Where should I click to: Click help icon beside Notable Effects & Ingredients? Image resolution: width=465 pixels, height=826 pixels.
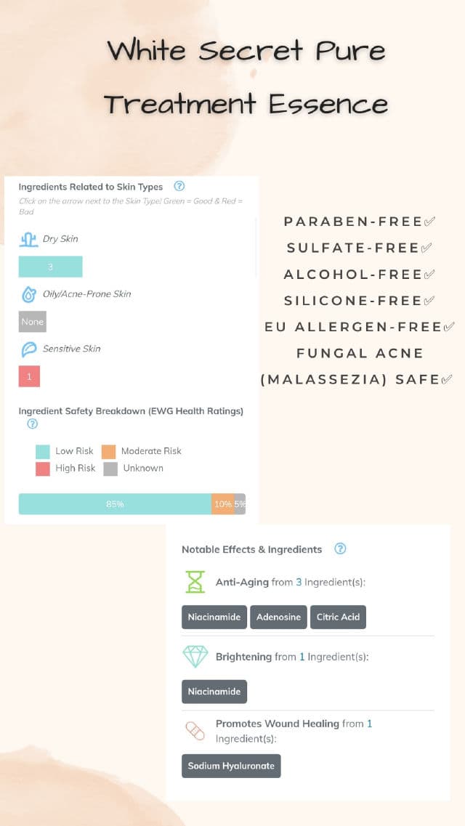[x=340, y=548]
